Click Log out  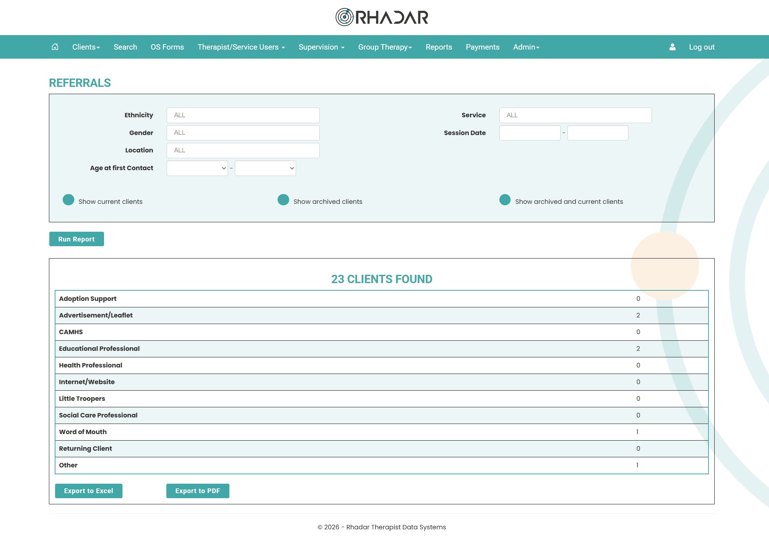(702, 47)
